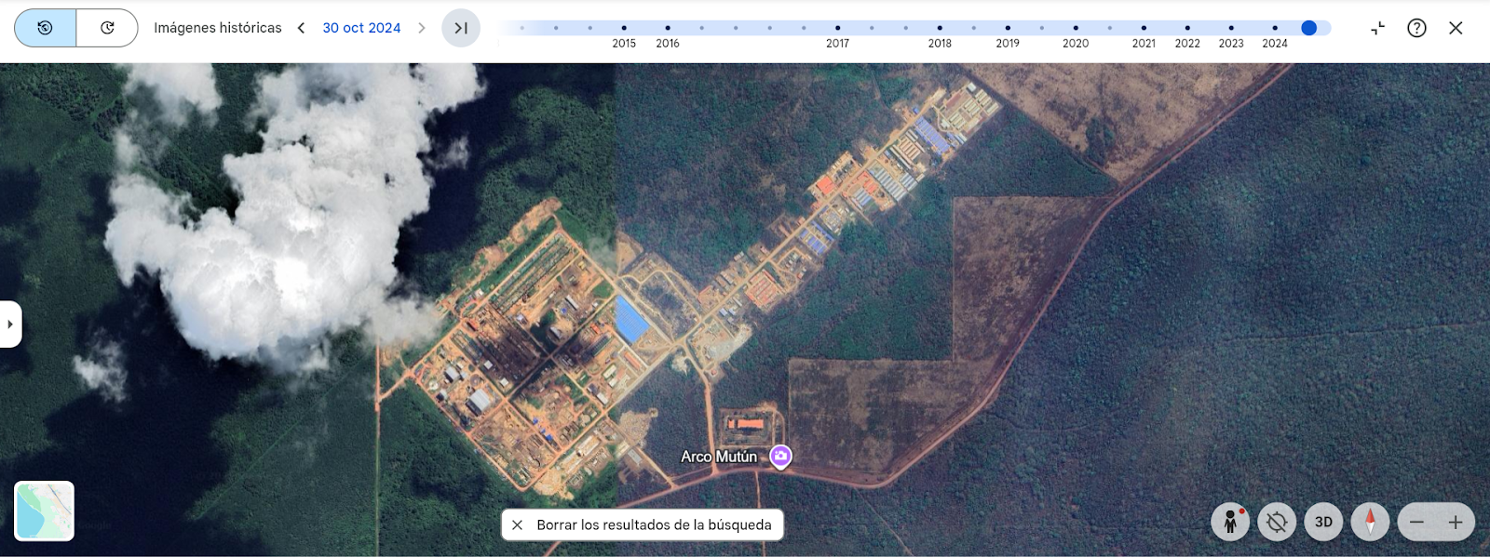Click the blue timeline slider handle

1308,28
